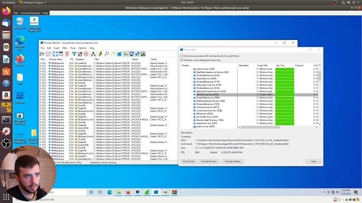
Task: Click the Process Name column header in Process Monitor
Action: tap(56, 59)
